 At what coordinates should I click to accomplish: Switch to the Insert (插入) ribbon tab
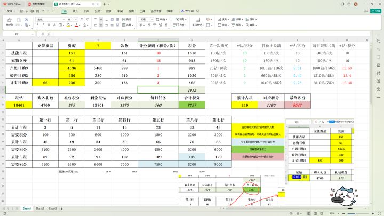(x=75, y=11)
